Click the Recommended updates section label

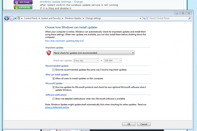57,66
